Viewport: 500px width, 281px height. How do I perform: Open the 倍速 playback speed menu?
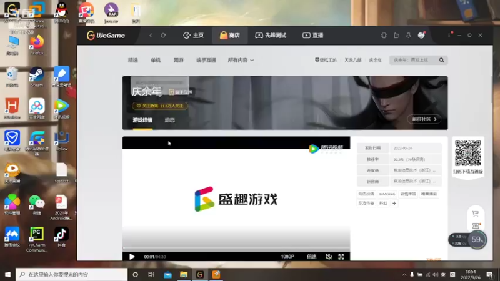pos(311,257)
